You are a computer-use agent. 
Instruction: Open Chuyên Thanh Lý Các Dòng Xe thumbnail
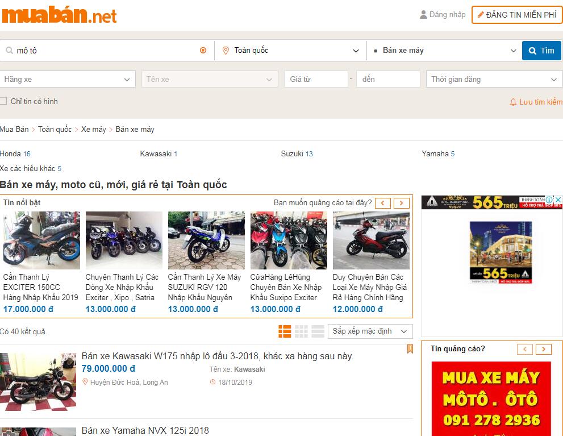(x=124, y=240)
